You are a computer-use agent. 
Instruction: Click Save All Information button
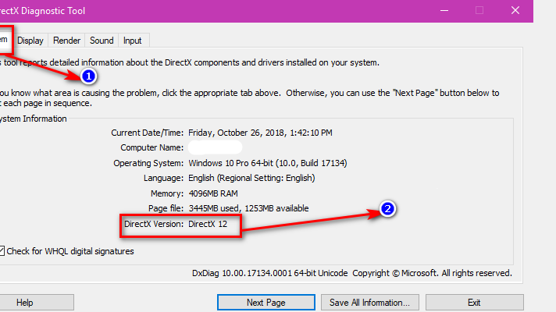pos(370,303)
